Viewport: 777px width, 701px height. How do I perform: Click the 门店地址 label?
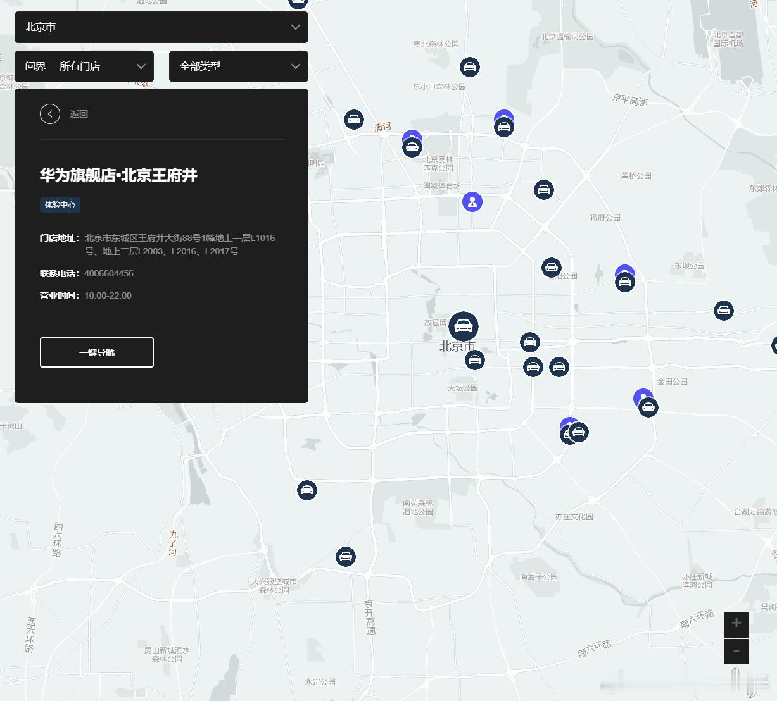click(x=60, y=238)
